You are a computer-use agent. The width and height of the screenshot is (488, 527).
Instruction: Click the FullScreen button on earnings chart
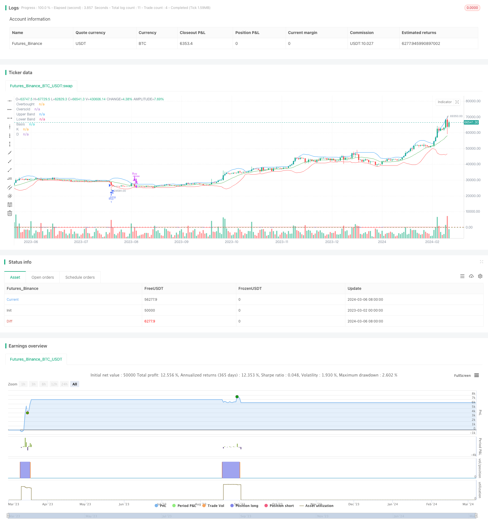462,375
